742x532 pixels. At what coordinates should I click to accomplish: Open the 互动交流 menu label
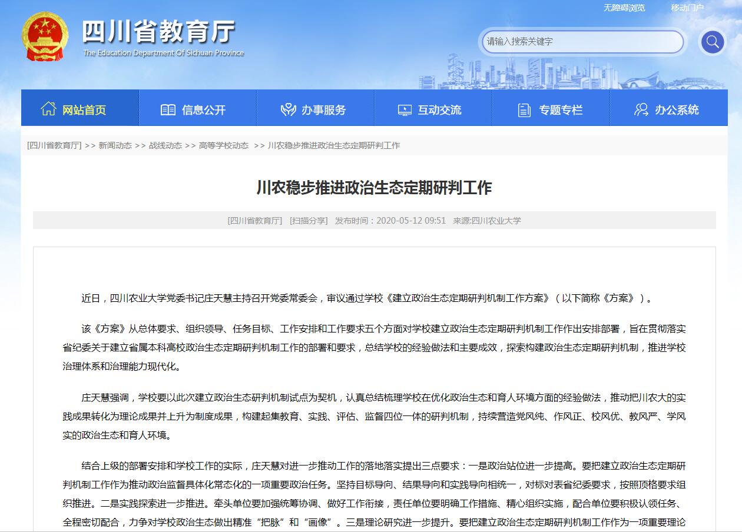[x=440, y=109]
